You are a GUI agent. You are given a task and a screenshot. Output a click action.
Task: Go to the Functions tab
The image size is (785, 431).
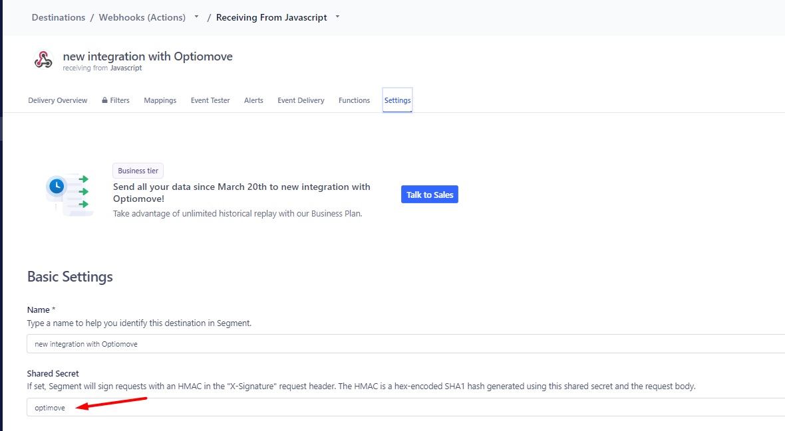355,100
